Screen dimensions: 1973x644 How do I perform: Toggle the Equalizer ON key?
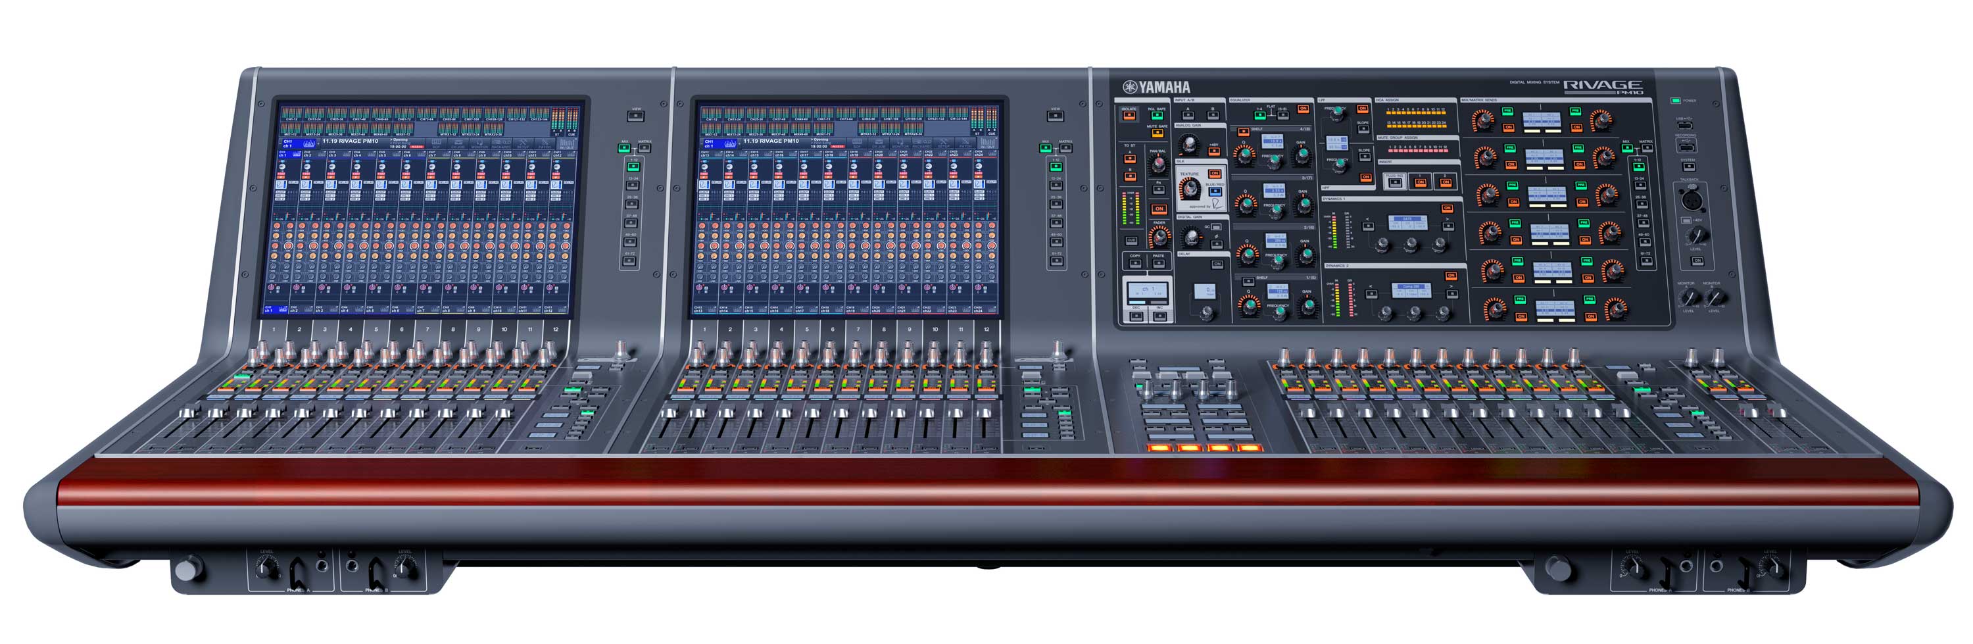tap(1303, 109)
